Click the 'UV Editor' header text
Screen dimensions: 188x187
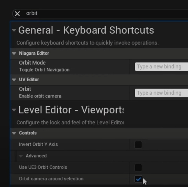pyautogui.click(x=29, y=80)
